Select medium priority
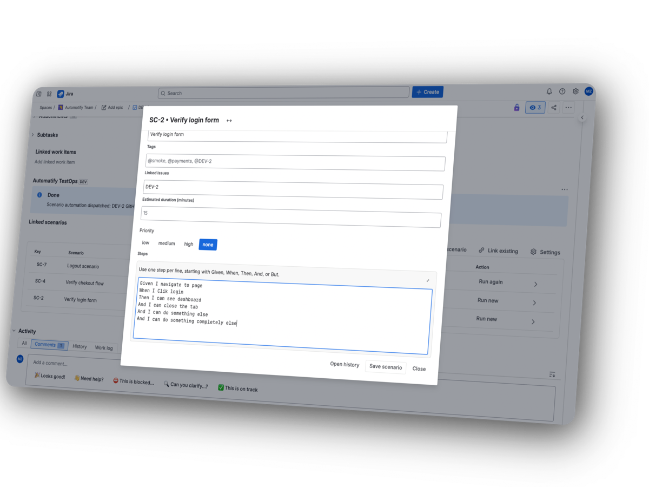649x487 pixels. (x=167, y=243)
